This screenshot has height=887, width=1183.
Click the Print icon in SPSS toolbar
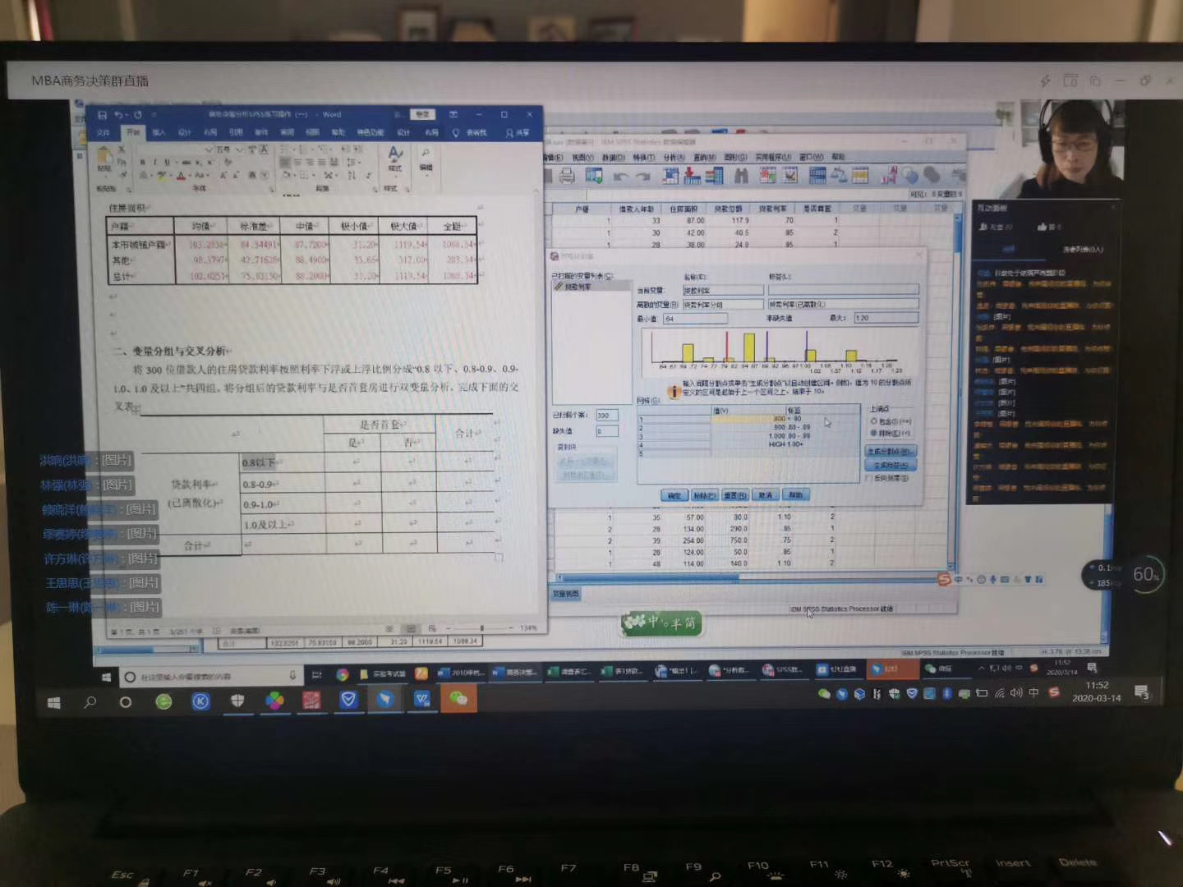567,175
